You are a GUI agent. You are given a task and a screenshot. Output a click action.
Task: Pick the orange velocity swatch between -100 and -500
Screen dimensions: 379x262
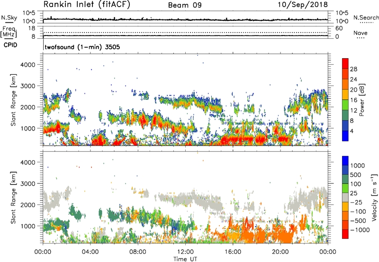tap(345, 216)
